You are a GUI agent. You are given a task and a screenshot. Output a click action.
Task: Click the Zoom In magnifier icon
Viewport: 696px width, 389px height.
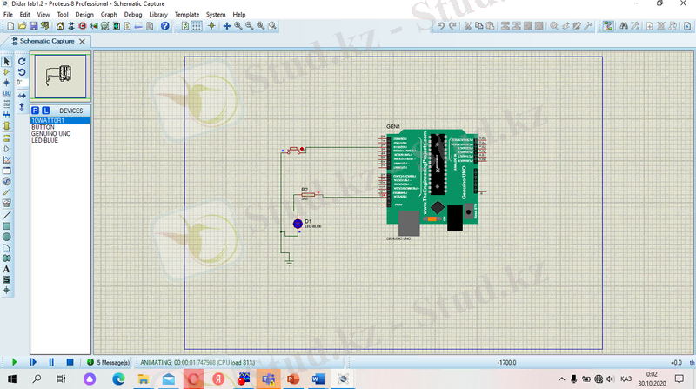tap(238, 26)
